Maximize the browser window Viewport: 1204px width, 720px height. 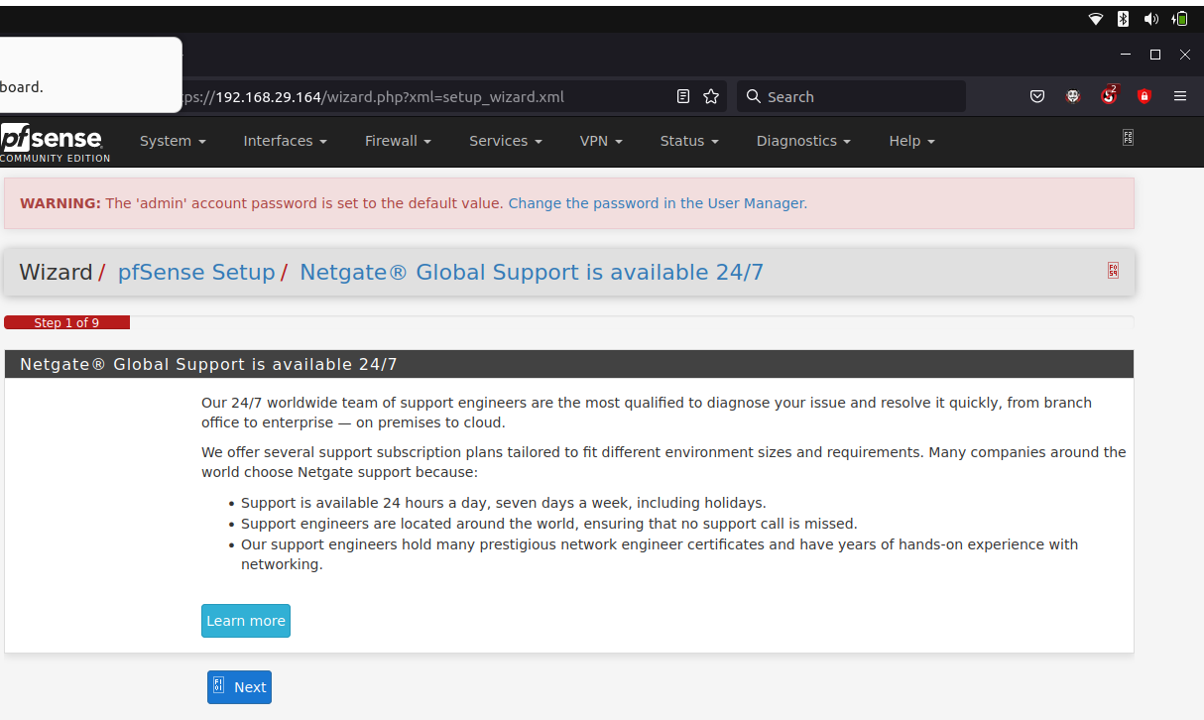click(1154, 55)
